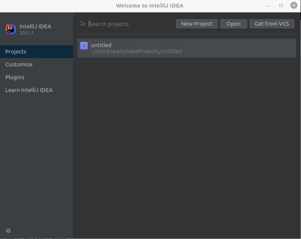Minimize the Welcome window
The width and height of the screenshot is (301, 239).
[x=268, y=6]
